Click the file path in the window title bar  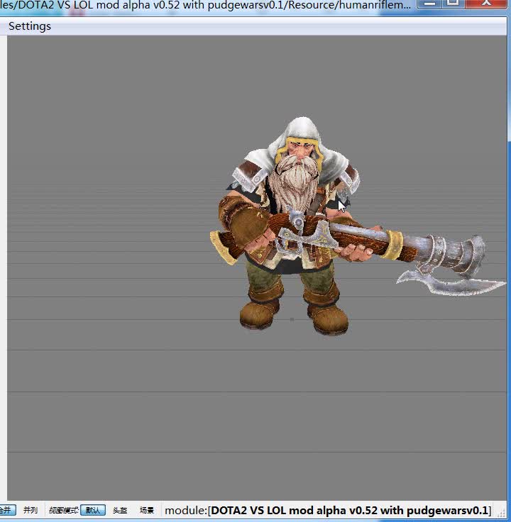coord(205,5)
